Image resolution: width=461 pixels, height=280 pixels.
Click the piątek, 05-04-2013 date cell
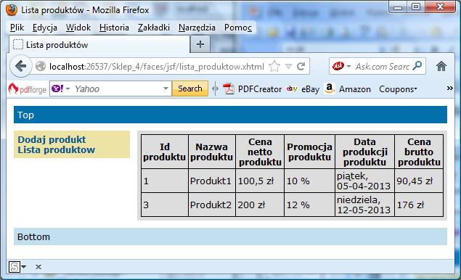(365, 181)
